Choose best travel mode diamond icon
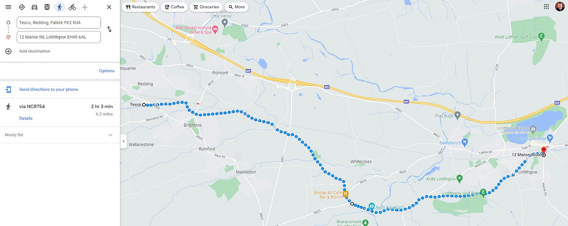Image resolution: width=568 pixels, height=226 pixels. click(22, 7)
